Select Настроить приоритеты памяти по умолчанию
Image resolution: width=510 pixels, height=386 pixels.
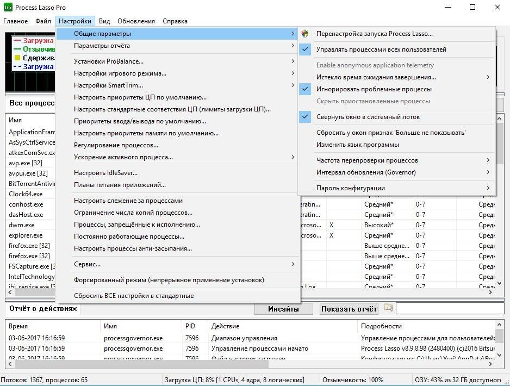178,133
